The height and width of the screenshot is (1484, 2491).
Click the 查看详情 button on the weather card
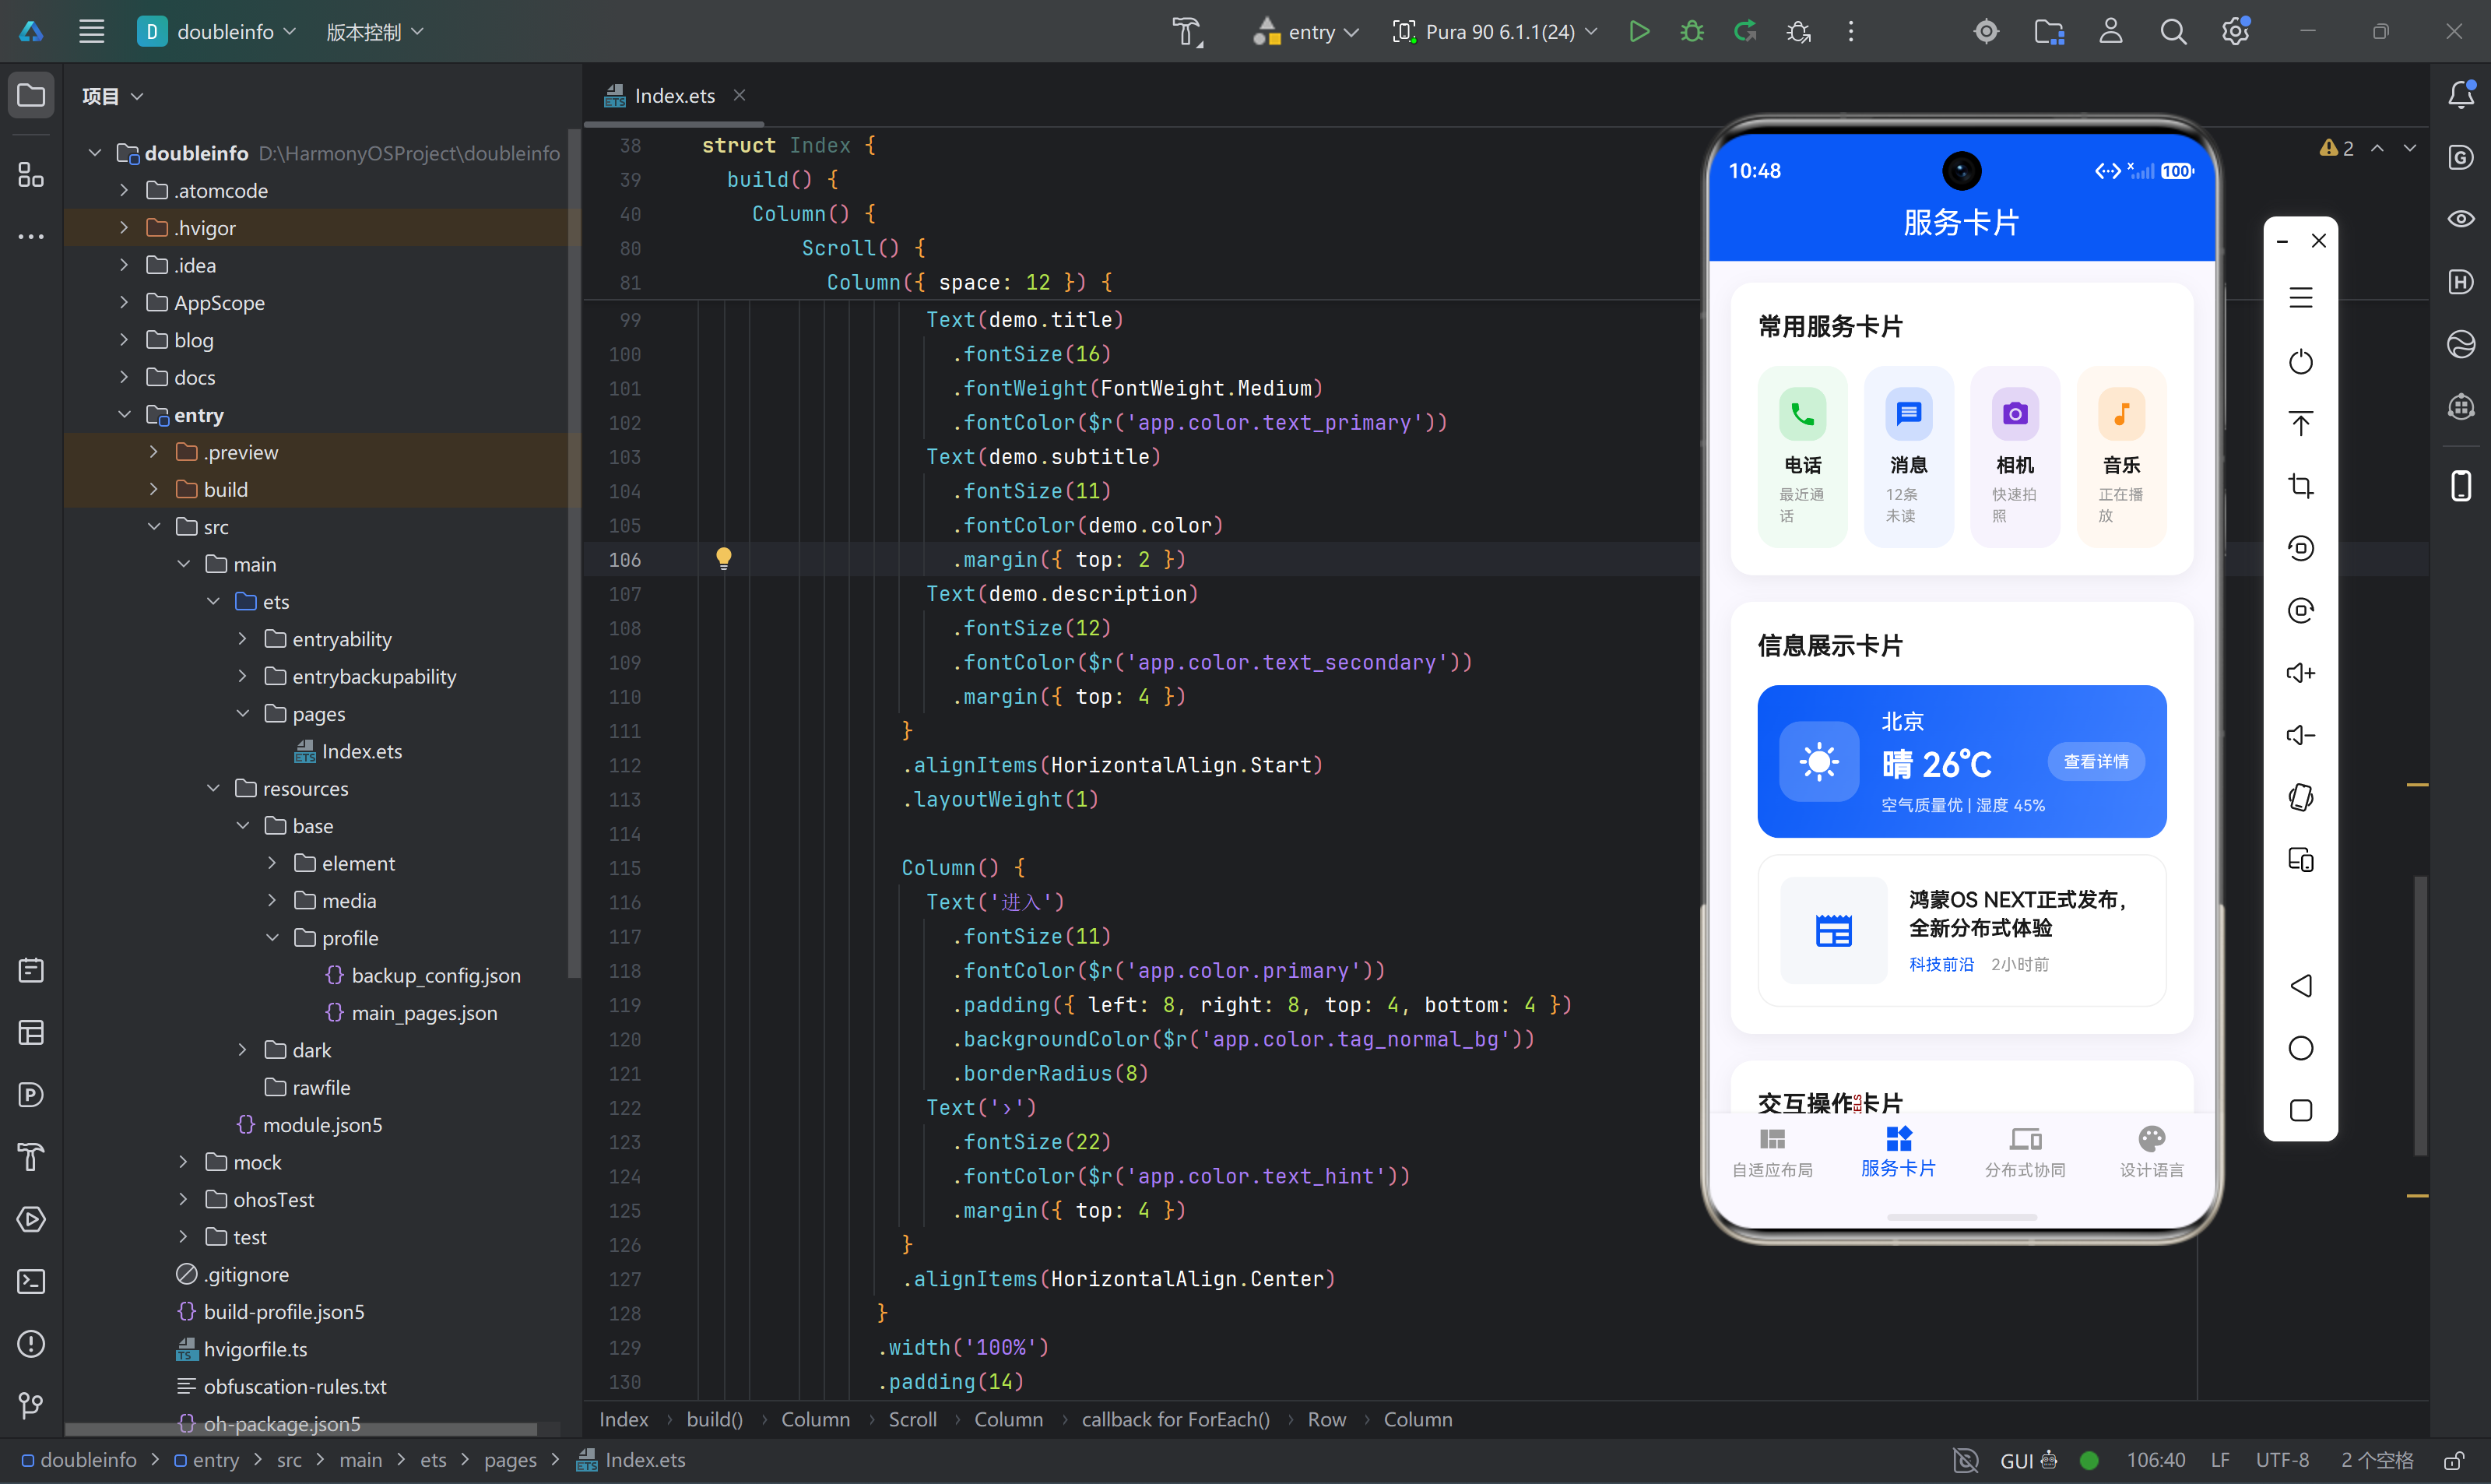[2096, 762]
